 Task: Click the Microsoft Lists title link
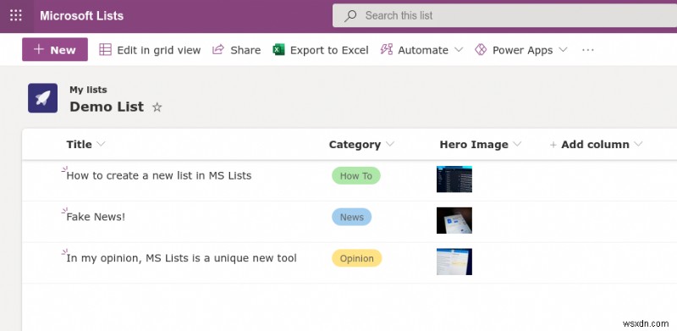point(81,16)
